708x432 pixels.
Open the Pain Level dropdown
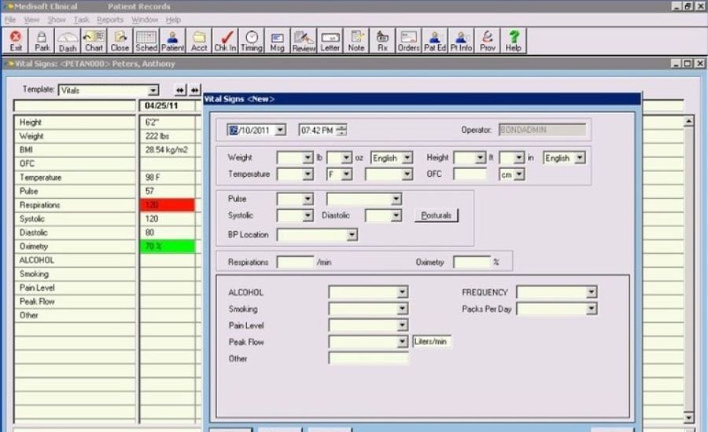coord(402,325)
